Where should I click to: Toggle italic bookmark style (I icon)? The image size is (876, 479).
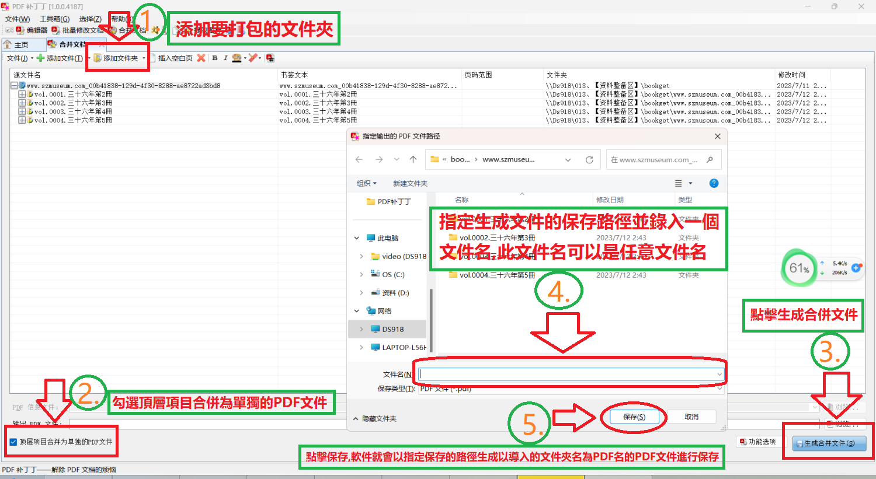(x=225, y=58)
